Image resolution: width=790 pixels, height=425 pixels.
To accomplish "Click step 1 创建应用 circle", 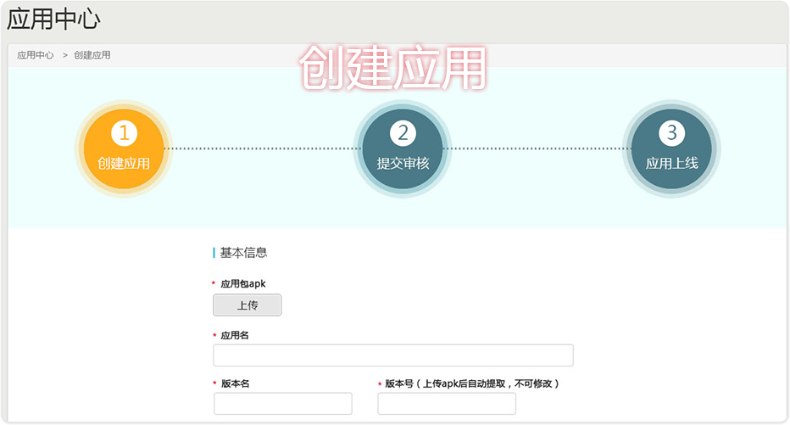I will coord(124,148).
